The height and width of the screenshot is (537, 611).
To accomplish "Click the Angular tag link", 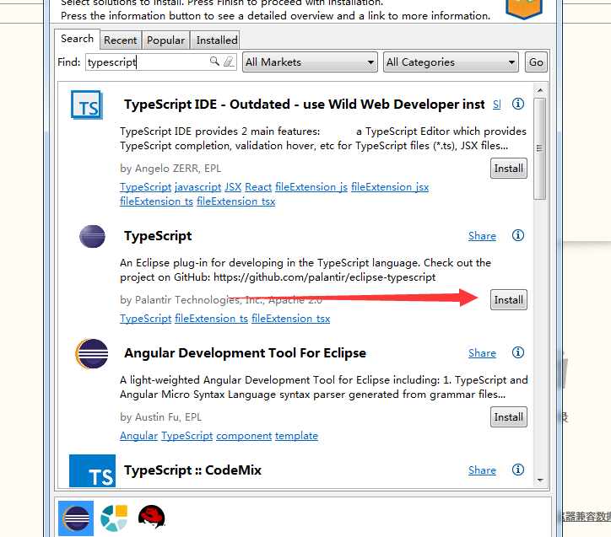I will [138, 436].
